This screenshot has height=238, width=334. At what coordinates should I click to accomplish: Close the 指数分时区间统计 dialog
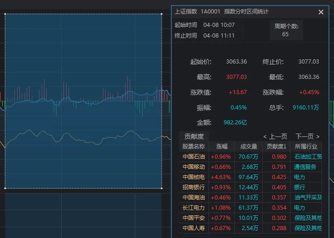[x=321, y=12]
